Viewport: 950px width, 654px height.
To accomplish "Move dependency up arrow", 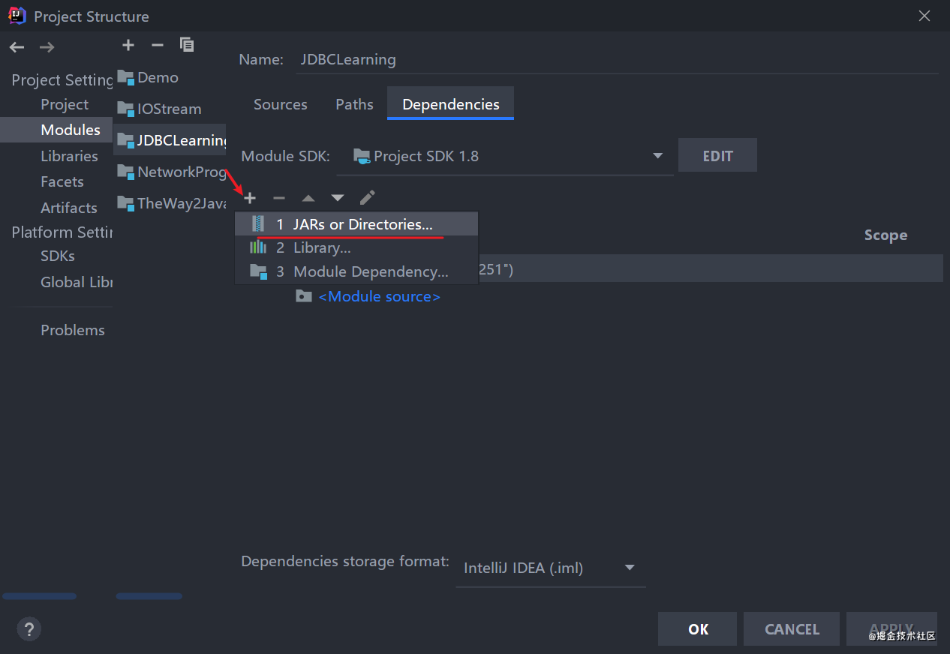I will pyautogui.click(x=308, y=198).
